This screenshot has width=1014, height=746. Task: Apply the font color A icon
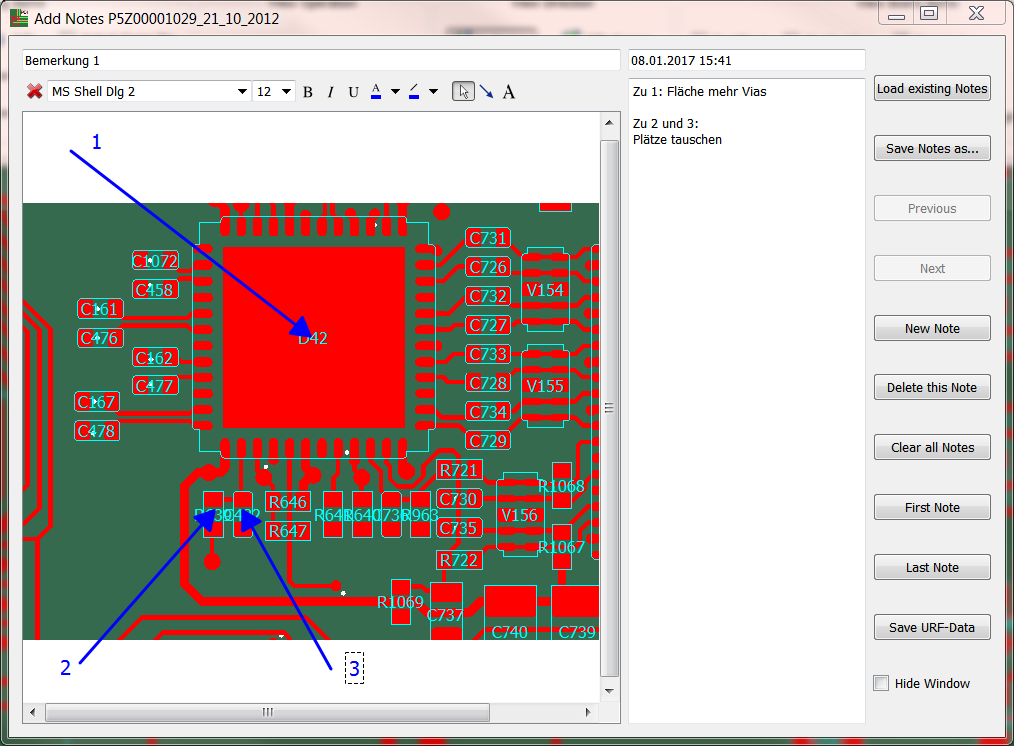tap(375, 91)
